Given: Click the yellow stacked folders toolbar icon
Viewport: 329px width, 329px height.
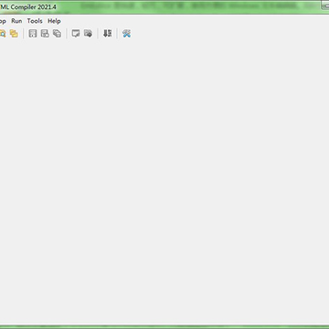Looking at the screenshot, I should point(14,34).
